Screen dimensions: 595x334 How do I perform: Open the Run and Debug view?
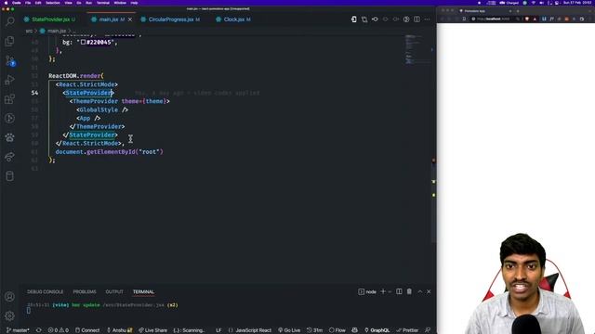10,80
